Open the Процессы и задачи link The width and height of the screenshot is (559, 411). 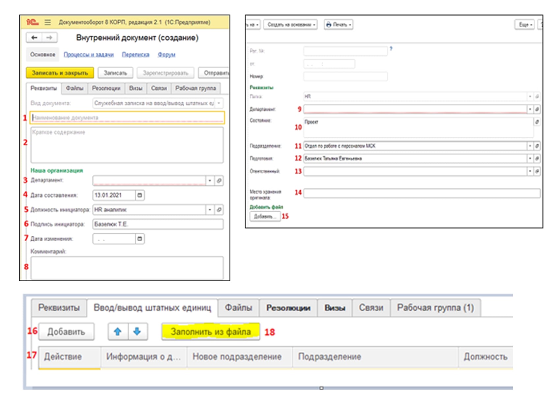pyautogui.click(x=88, y=54)
